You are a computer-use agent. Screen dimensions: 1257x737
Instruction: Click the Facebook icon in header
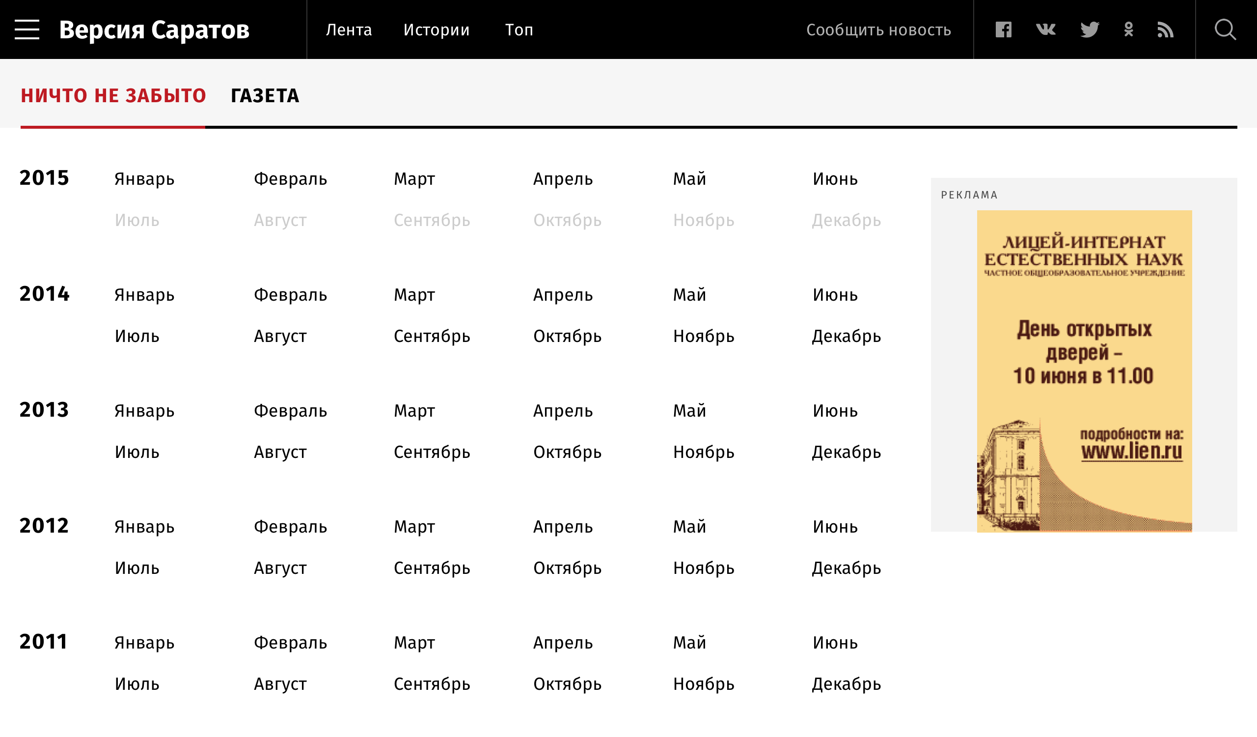1003,29
